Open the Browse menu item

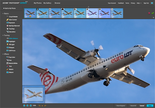57,3
